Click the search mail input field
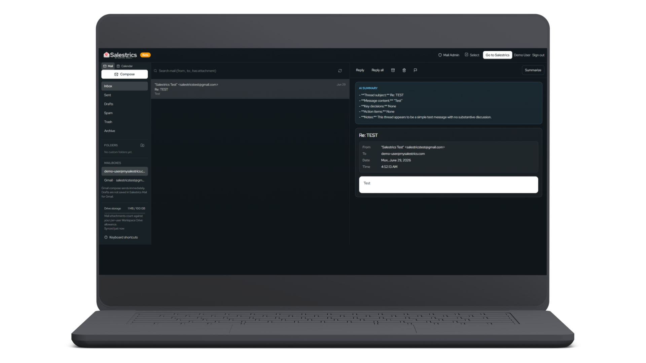This screenshot has height=363, width=646. (246, 71)
